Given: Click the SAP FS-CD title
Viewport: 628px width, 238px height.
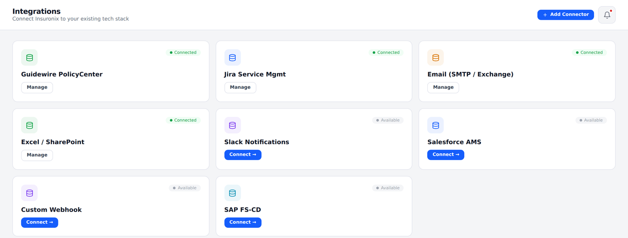Looking at the screenshot, I should [x=242, y=210].
